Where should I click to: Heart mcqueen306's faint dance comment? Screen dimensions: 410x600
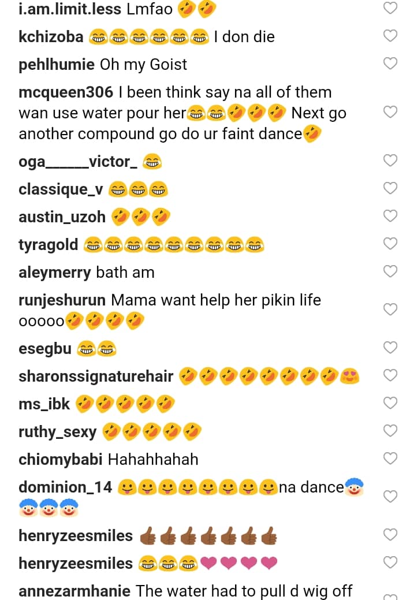390,112
